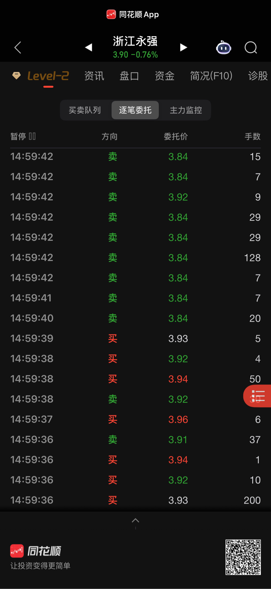Go to previous stock with left triangle
The width and height of the screenshot is (271, 589).
click(x=89, y=47)
